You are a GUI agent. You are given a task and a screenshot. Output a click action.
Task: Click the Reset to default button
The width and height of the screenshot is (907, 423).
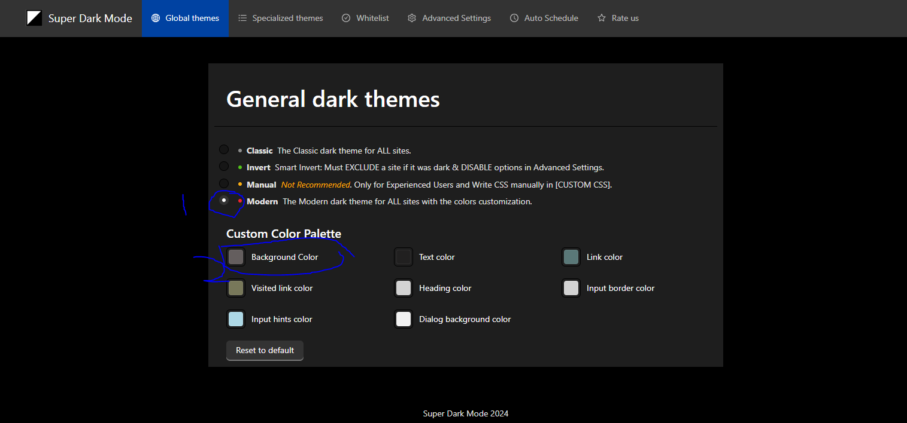pyautogui.click(x=265, y=351)
